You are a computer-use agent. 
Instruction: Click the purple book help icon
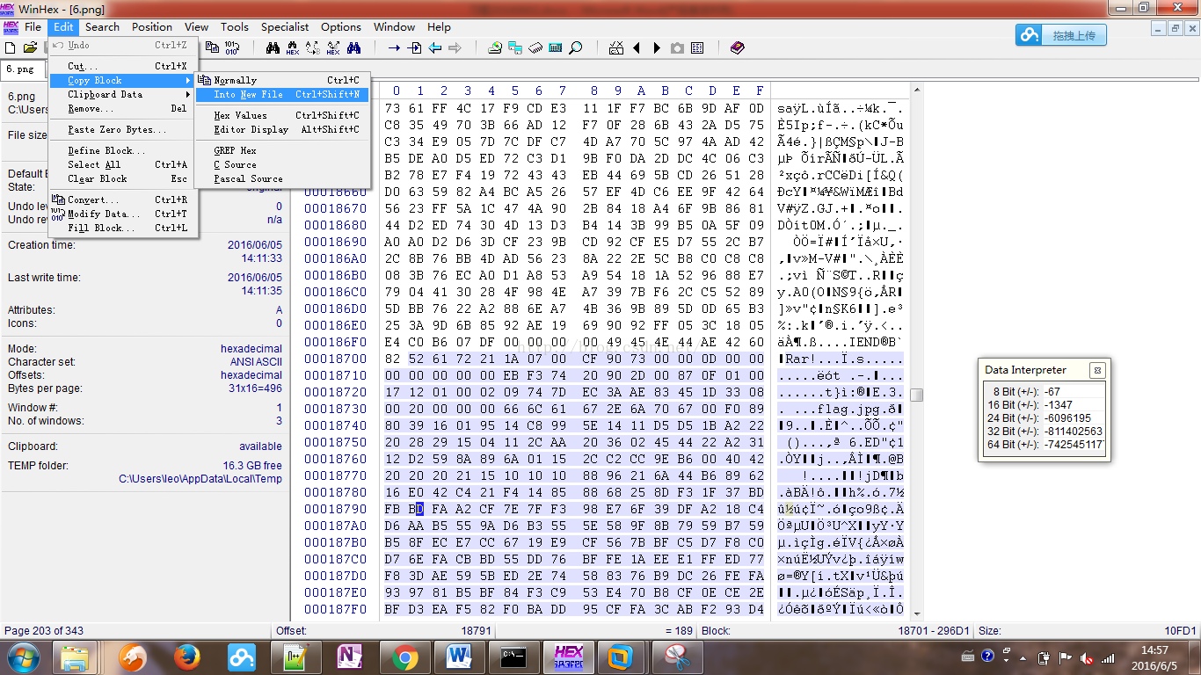click(738, 47)
